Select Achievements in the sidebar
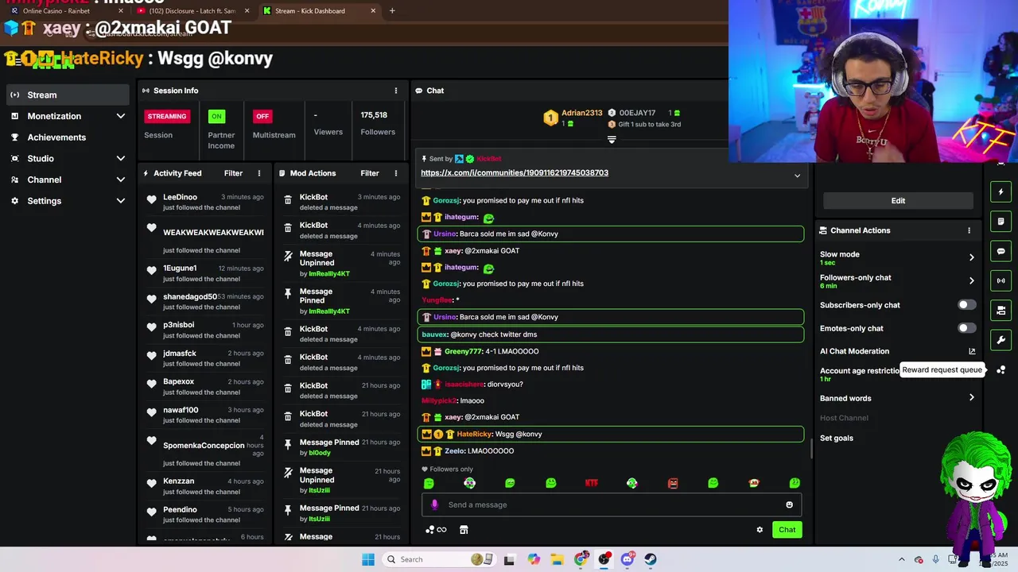1018x572 pixels. [x=67, y=137]
